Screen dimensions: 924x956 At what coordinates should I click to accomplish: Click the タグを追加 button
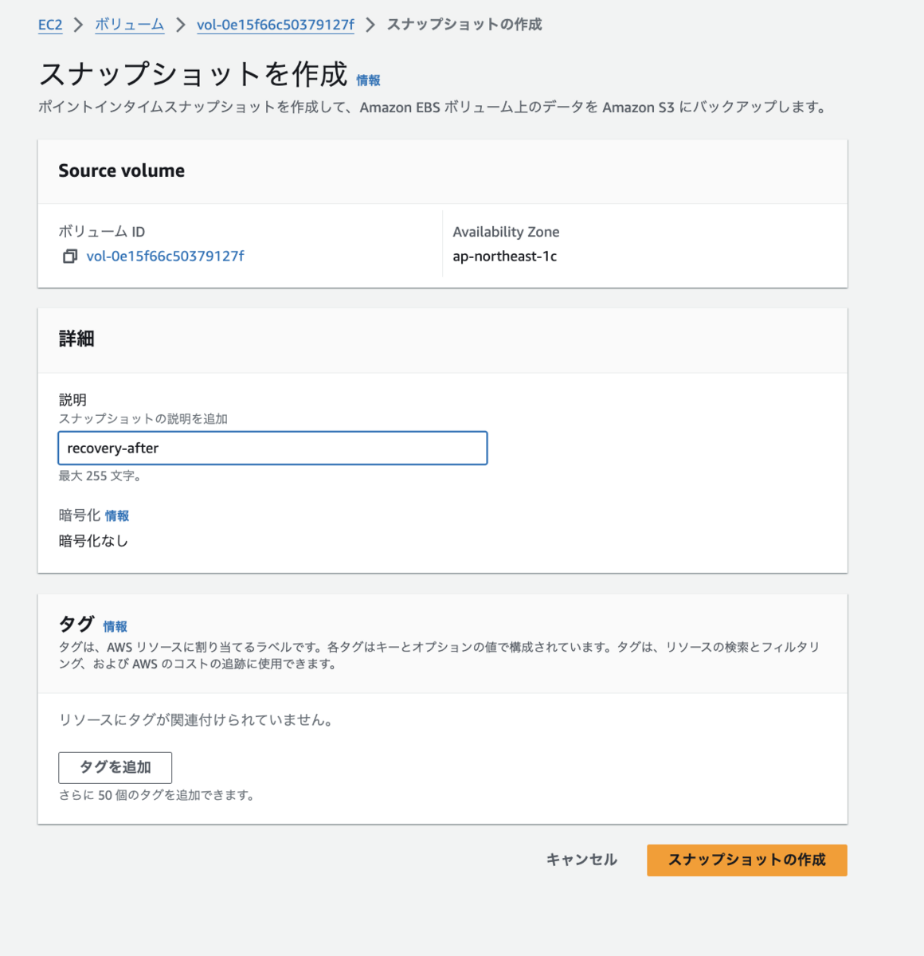click(115, 767)
